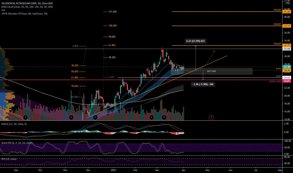Click 30.00 on the price scale
Screen dimensions: 293x173
[287, 56]
